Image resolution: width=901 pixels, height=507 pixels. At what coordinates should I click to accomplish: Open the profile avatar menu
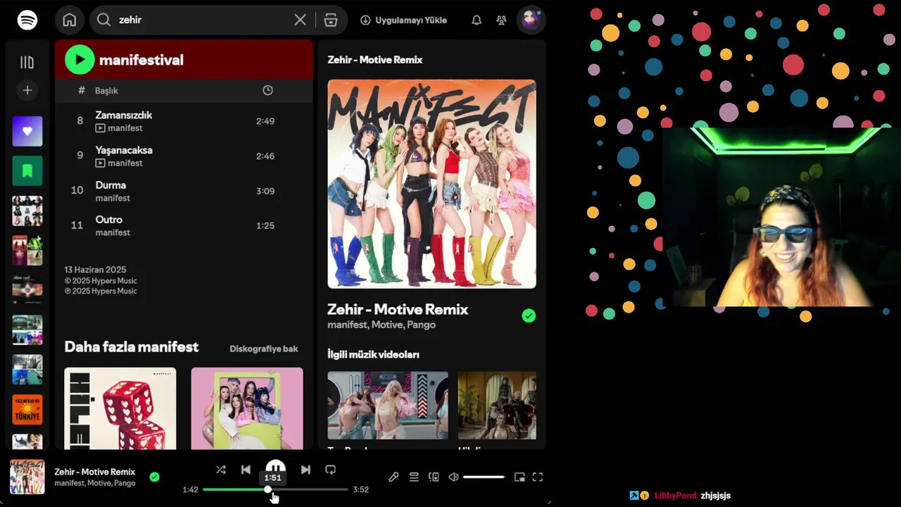pos(531,20)
